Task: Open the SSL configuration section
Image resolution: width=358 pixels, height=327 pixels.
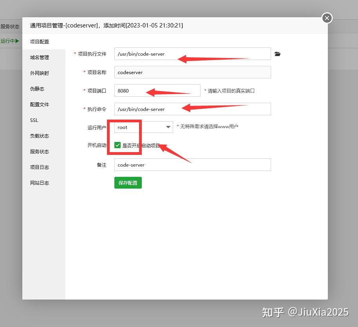Action: click(x=34, y=120)
